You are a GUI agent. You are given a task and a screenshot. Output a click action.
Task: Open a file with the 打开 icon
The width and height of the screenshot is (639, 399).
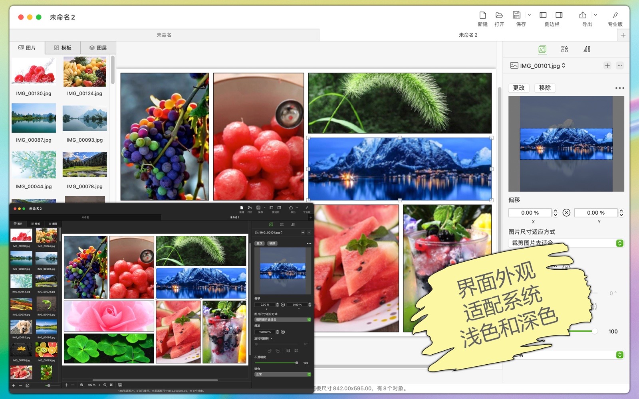[x=499, y=16]
